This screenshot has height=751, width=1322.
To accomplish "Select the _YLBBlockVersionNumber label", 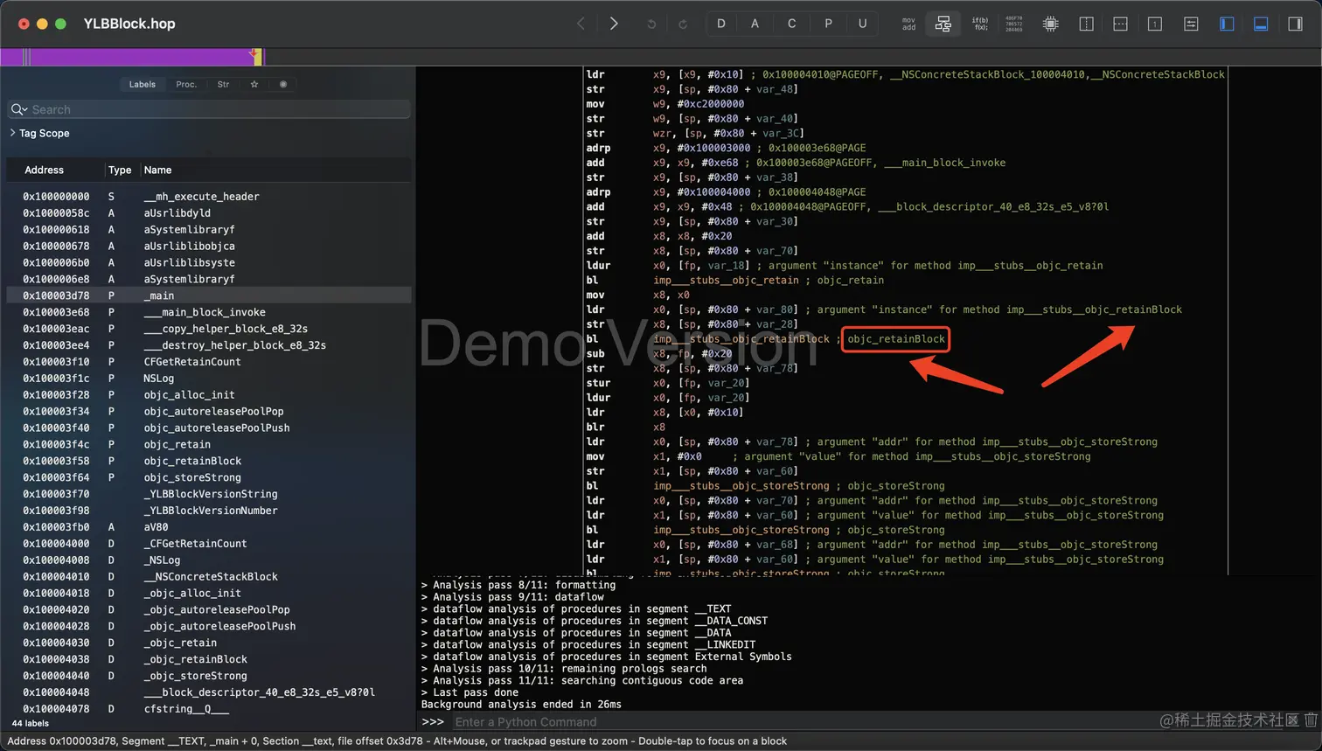I will click(x=209, y=511).
